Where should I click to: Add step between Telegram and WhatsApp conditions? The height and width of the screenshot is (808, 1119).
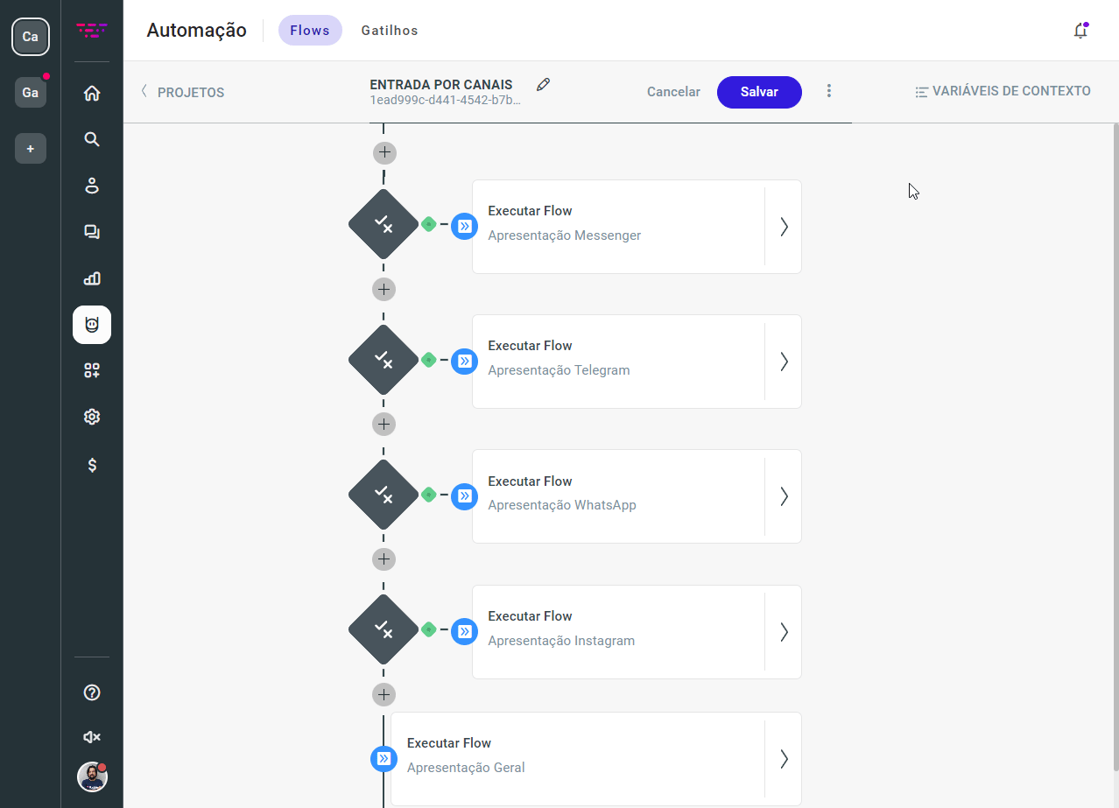384,425
